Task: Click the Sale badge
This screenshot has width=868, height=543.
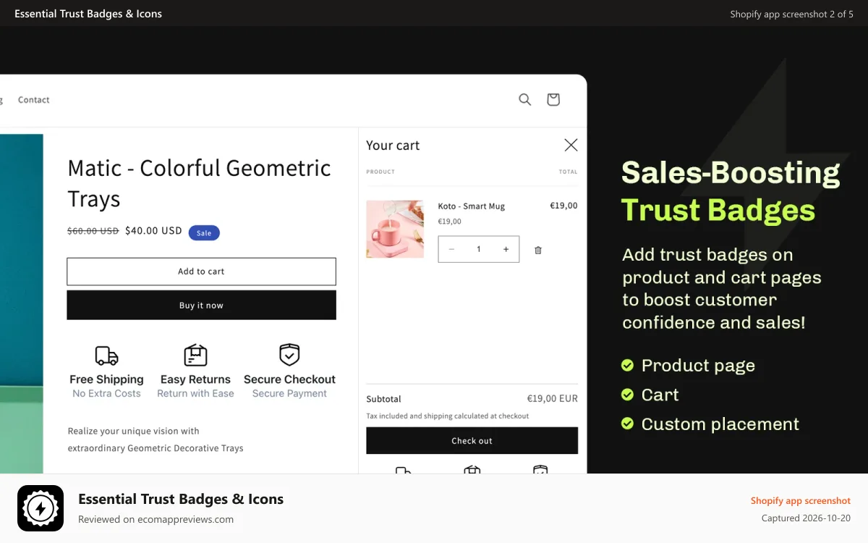Action: coord(204,233)
